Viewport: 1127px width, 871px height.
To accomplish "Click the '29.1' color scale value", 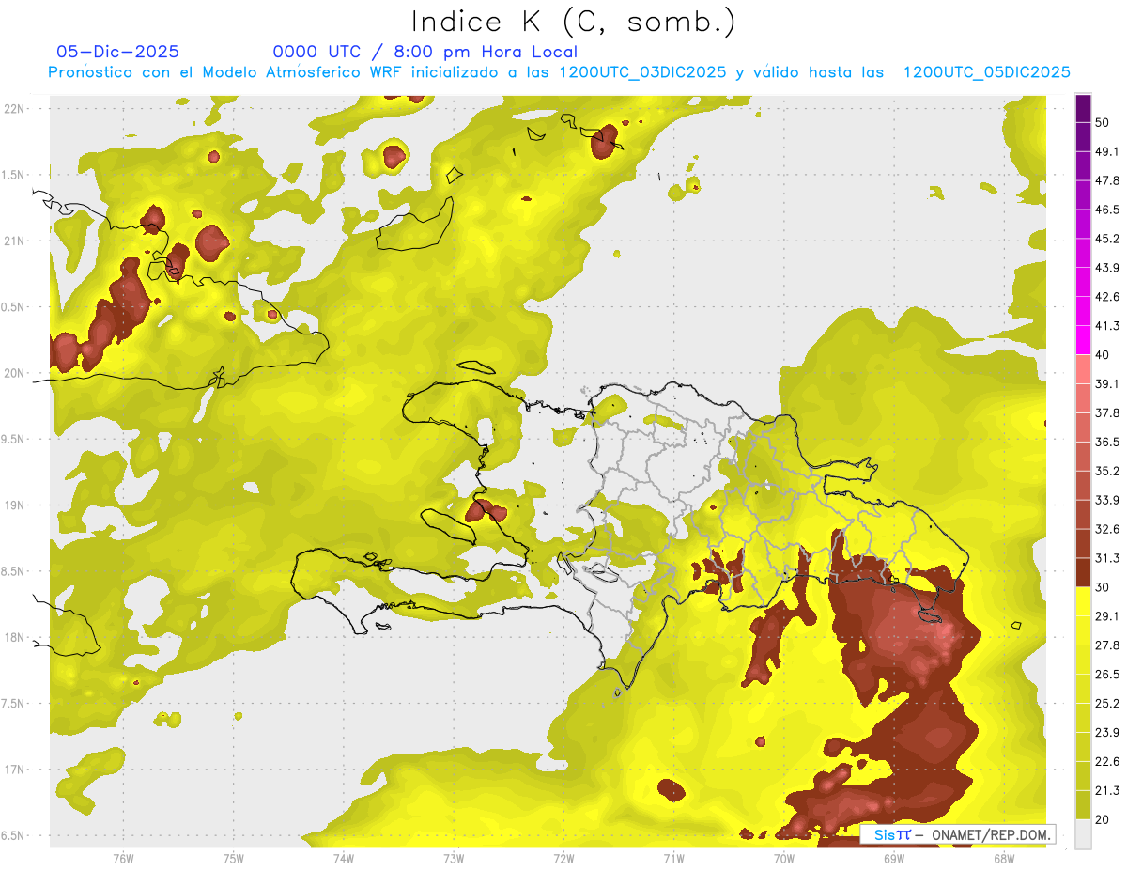I will click(x=1107, y=616).
